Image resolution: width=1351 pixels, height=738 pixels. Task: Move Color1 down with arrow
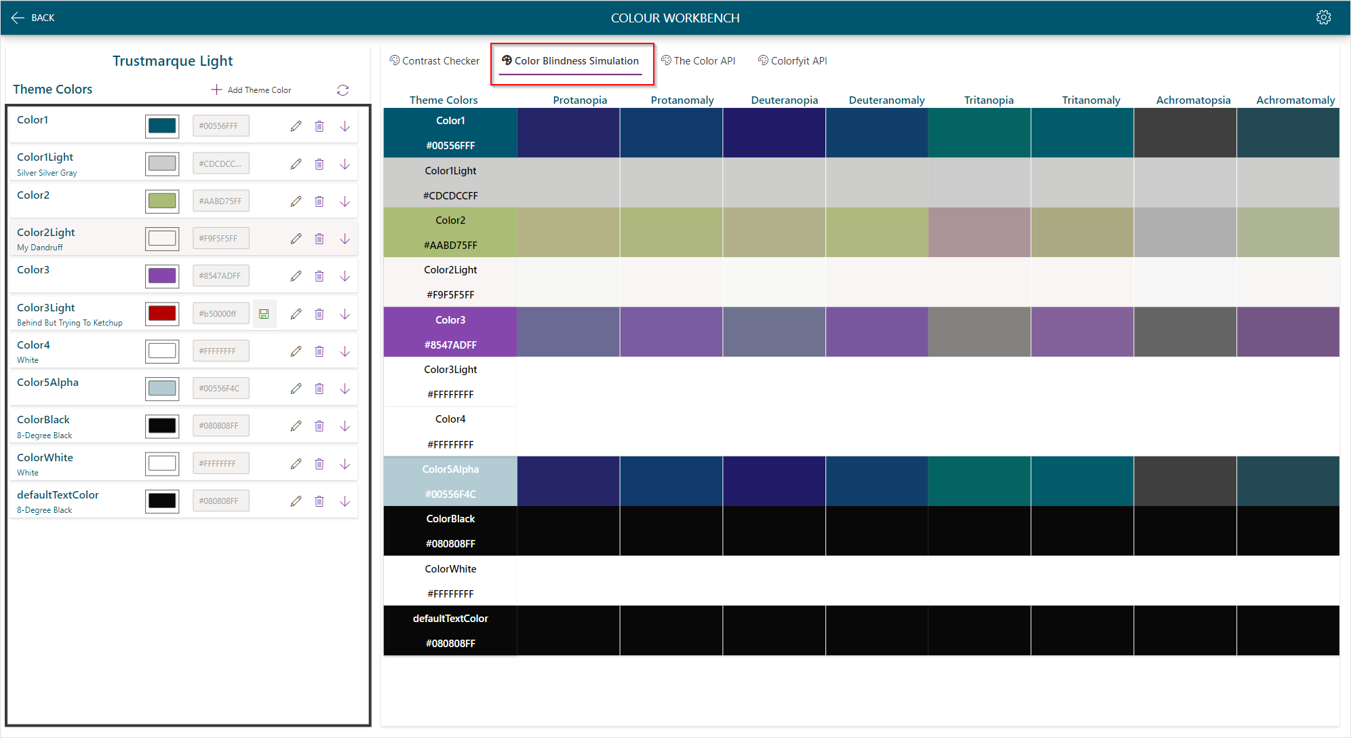(345, 126)
